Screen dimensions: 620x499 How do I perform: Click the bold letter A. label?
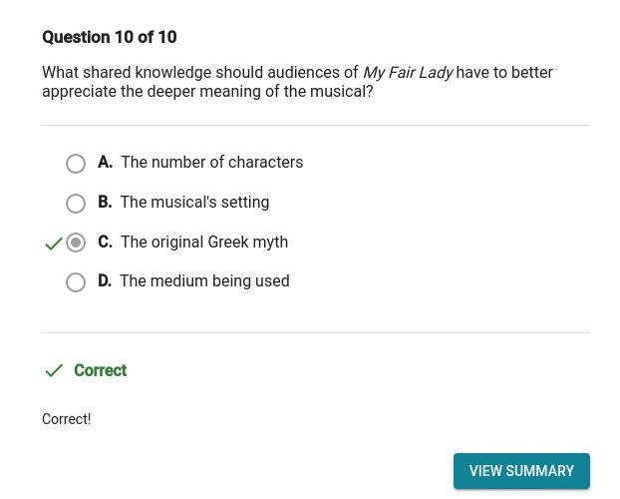105,163
